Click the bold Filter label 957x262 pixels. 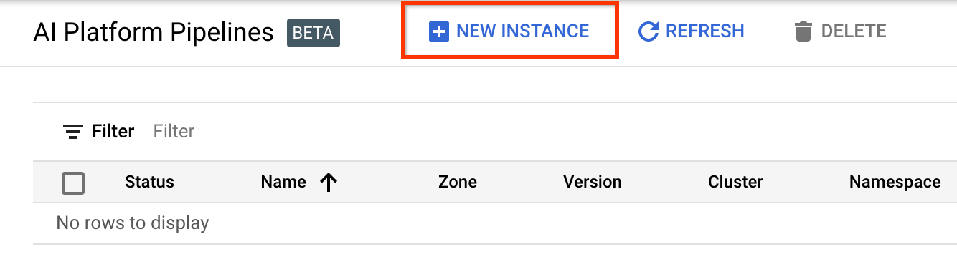113,132
